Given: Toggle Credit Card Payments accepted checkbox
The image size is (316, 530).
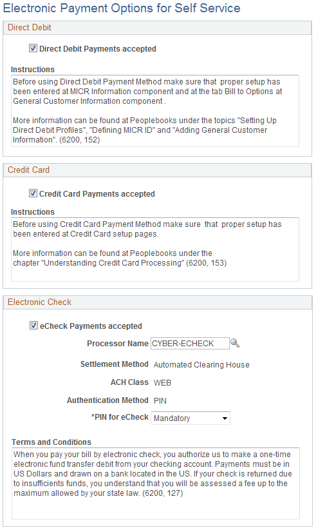Looking at the screenshot, I should click(33, 193).
